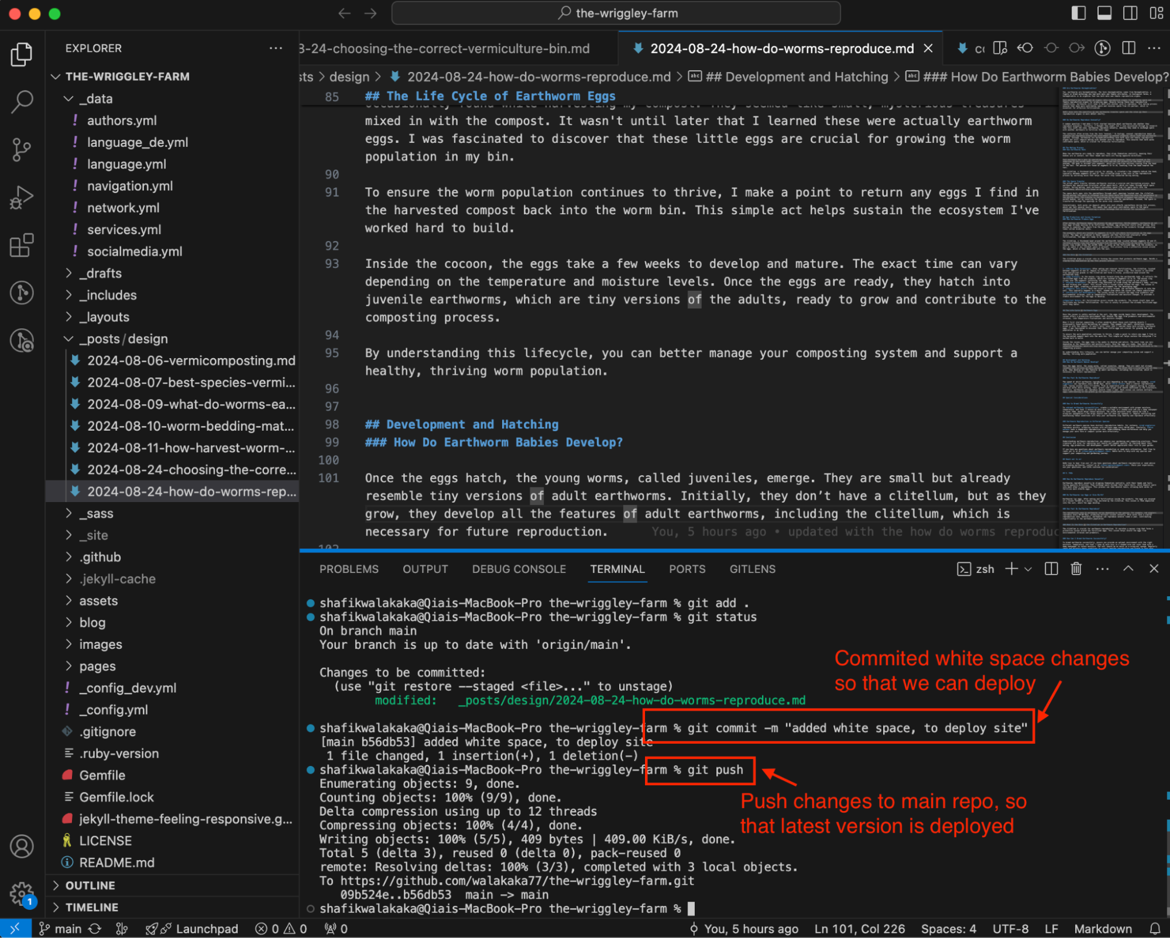
Task: Open Launchpad from the status bar
Action: click(192, 929)
